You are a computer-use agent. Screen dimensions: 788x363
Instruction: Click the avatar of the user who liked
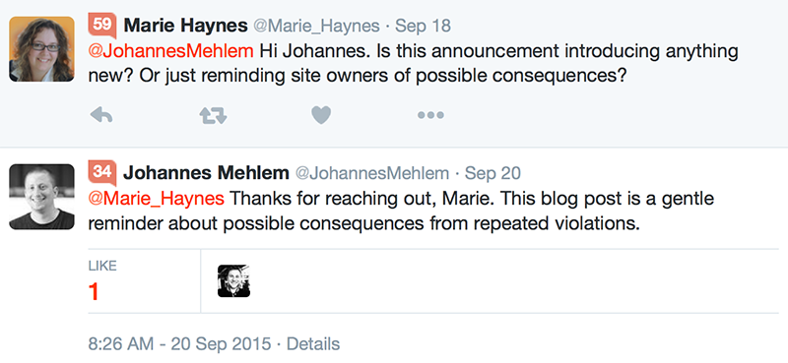[233, 281]
